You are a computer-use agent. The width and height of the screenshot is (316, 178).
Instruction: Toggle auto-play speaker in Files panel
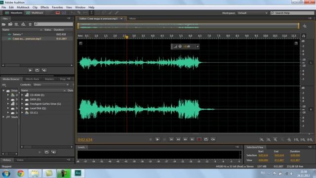point(44,70)
